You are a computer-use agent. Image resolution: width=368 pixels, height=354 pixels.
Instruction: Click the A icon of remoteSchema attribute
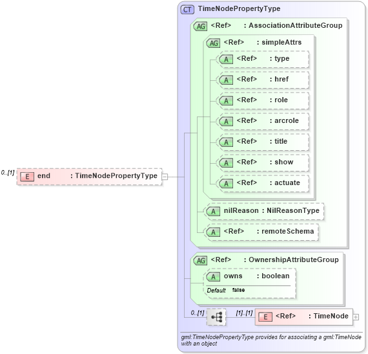click(x=213, y=232)
